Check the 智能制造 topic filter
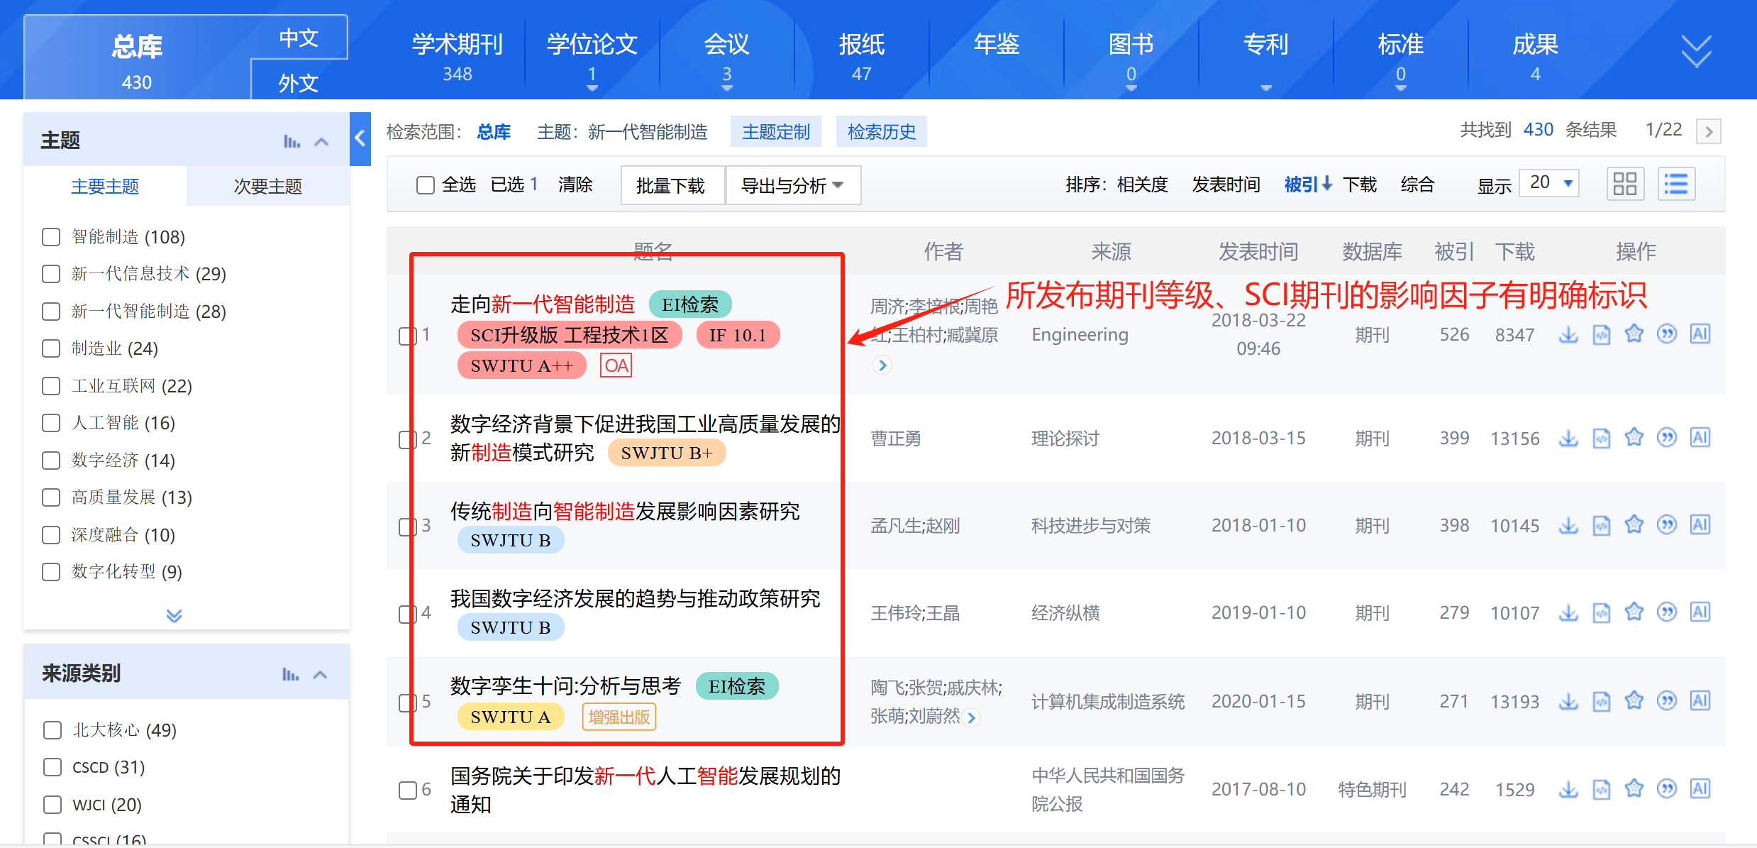 [x=51, y=237]
